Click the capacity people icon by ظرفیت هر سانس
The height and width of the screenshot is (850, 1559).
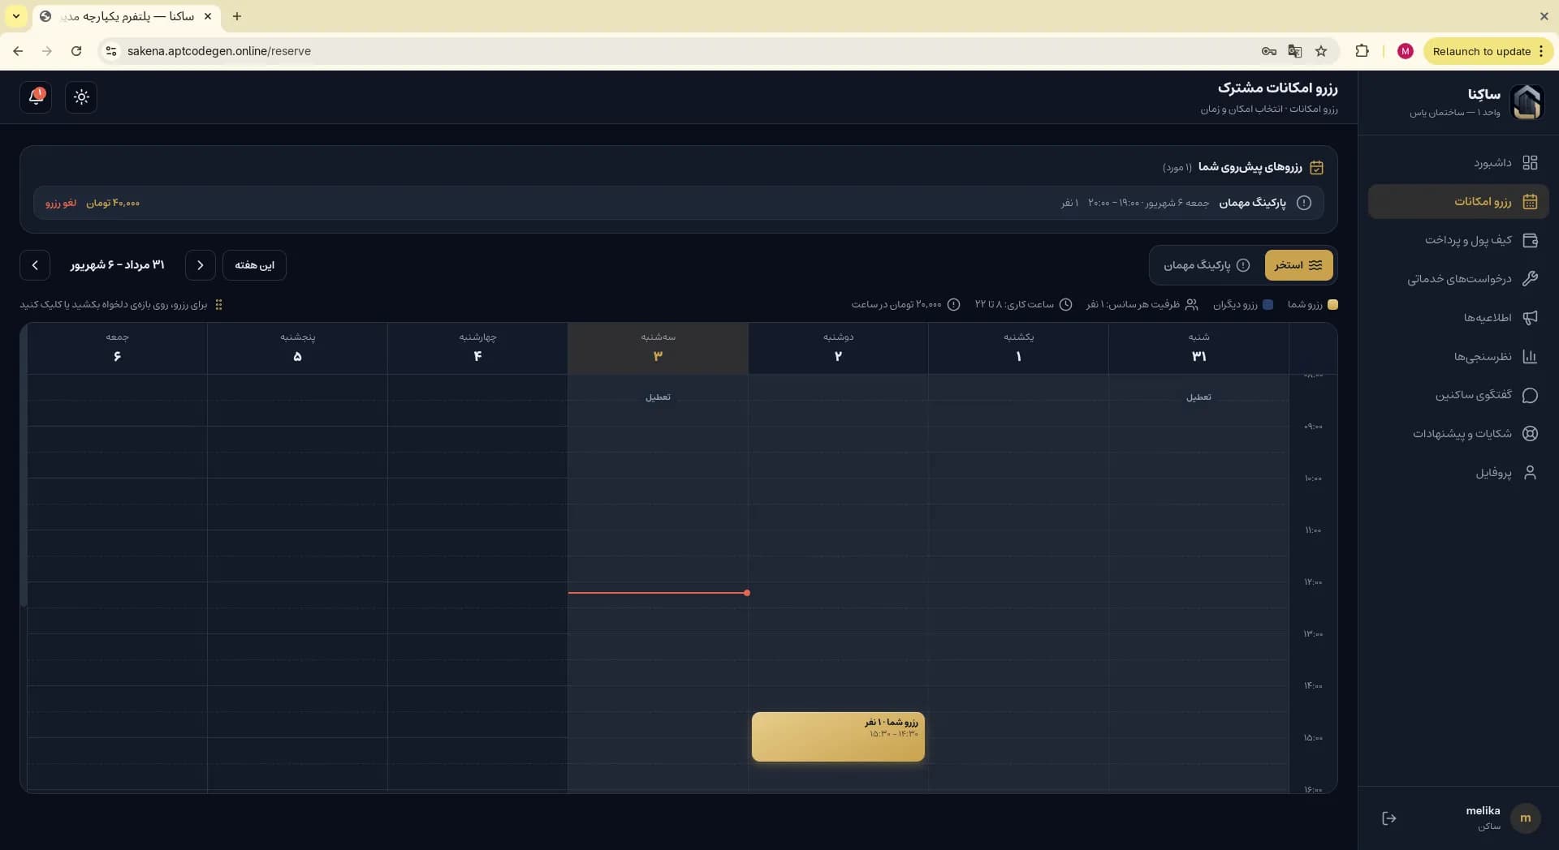click(x=1191, y=305)
